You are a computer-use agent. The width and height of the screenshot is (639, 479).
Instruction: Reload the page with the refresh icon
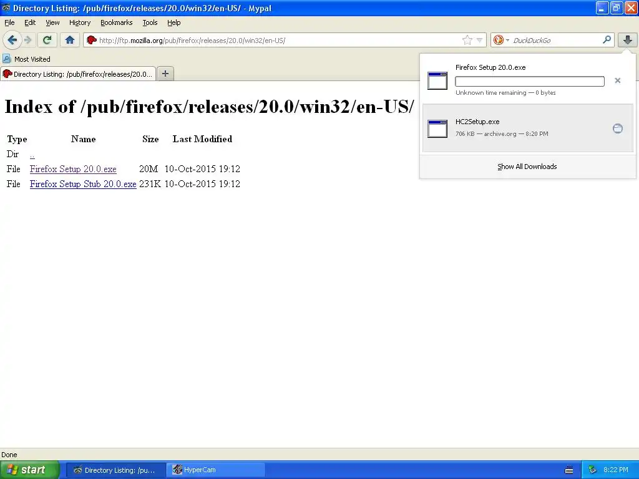(x=47, y=40)
